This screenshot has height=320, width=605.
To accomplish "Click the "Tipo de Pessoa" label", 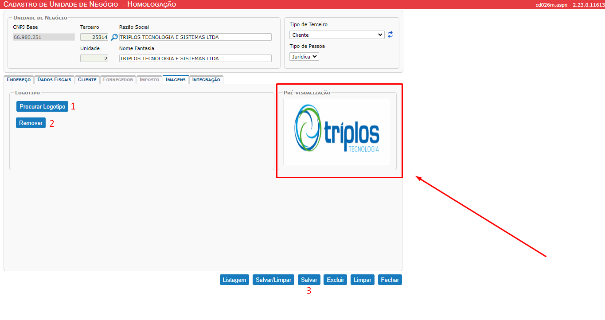I will point(307,46).
